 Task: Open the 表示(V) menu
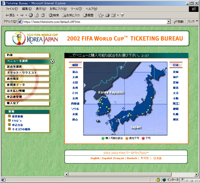click(41, 9)
